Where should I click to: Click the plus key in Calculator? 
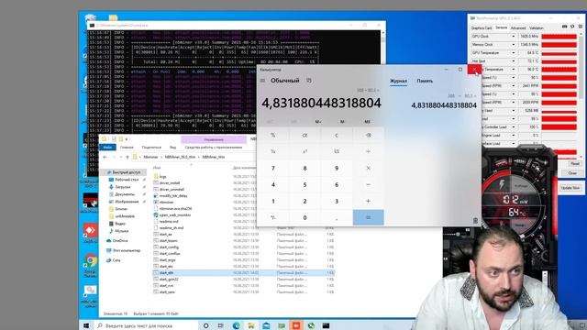(369, 201)
